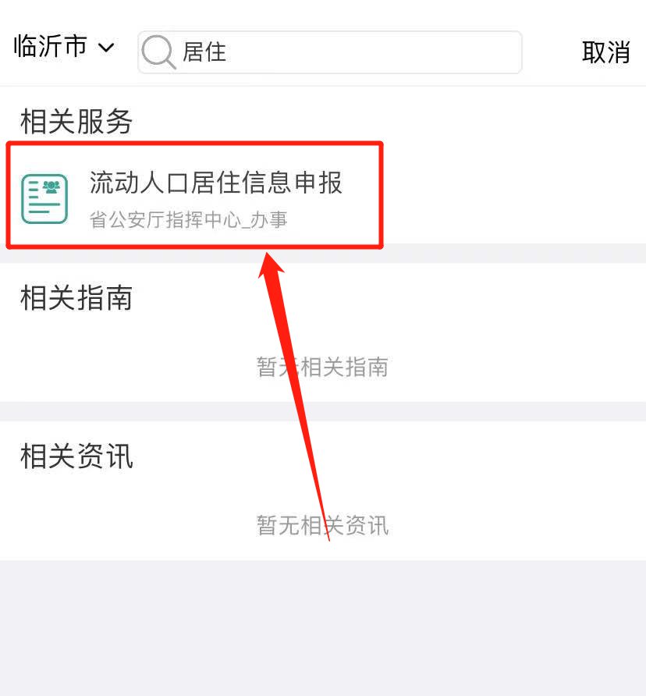Click gray divider above 相关指南 section
This screenshot has height=696, width=646.
(323, 253)
